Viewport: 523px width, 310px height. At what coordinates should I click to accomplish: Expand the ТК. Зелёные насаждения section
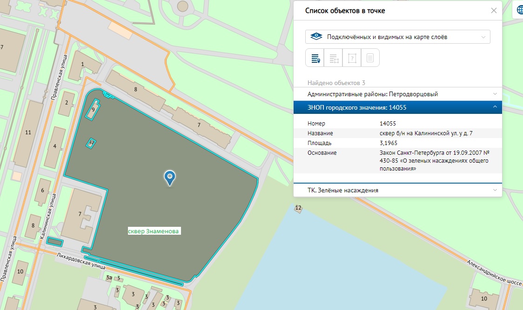pos(398,190)
